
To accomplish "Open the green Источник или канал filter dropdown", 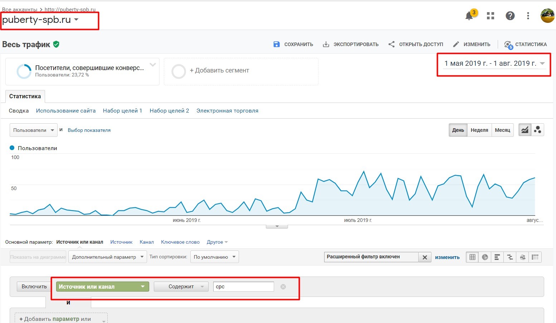I will [102, 287].
